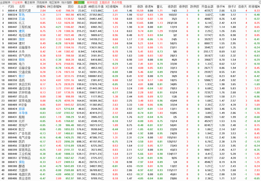Open the 半导体 sector
The width and height of the screenshot is (261, 181).
[x=23, y=113]
